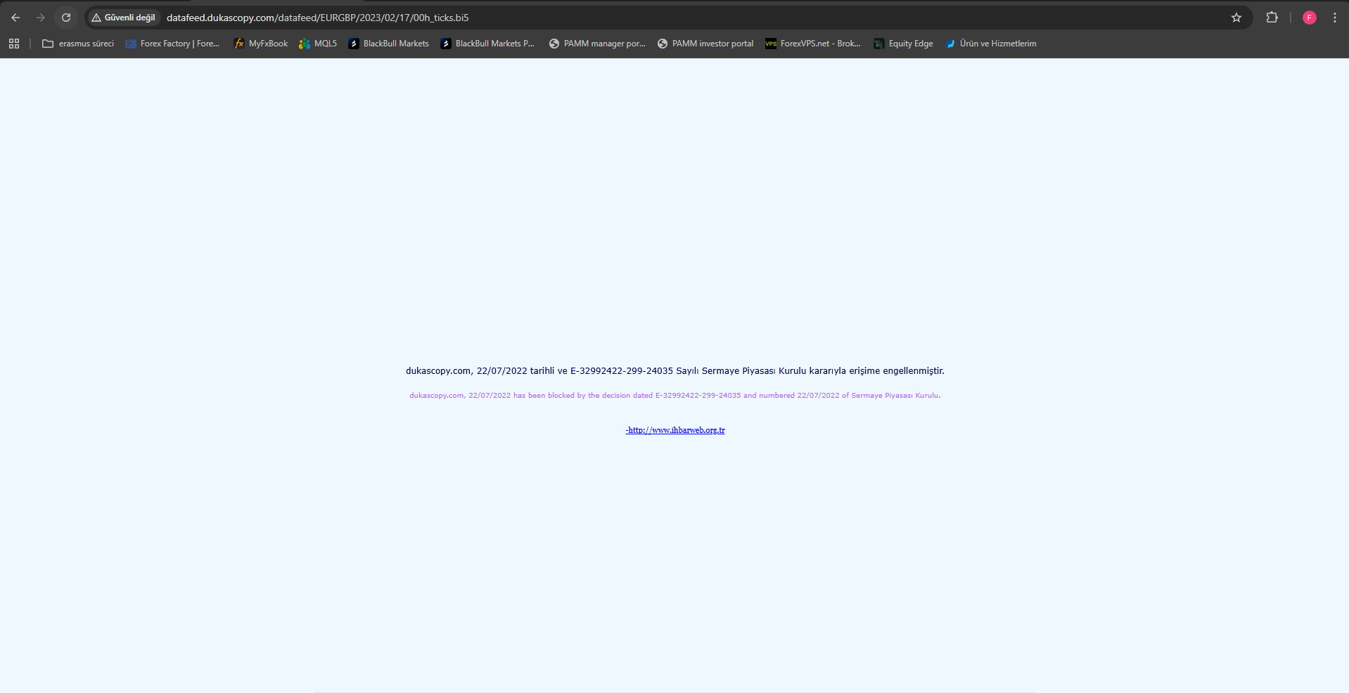Click the English 'has been blocked' notice text
Image resolution: width=1349 pixels, height=693 pixels.
[675, 395]
